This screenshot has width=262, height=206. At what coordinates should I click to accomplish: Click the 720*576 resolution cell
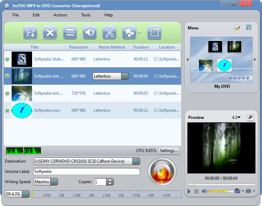pos(78,93)
